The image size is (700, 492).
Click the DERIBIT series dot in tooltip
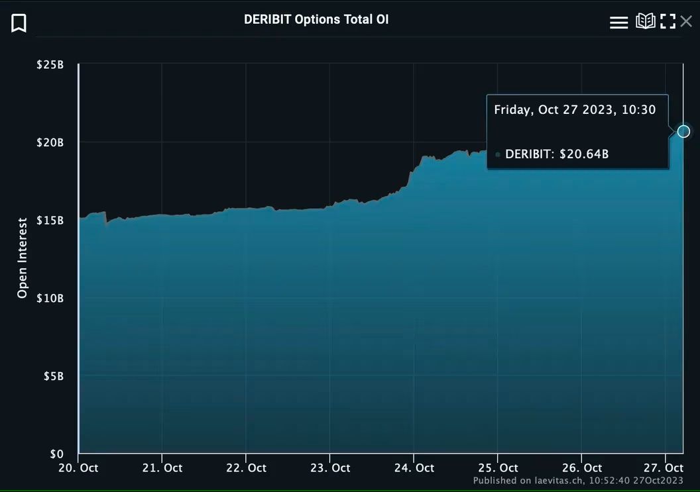pyautogui.click(x=498, y=155)
